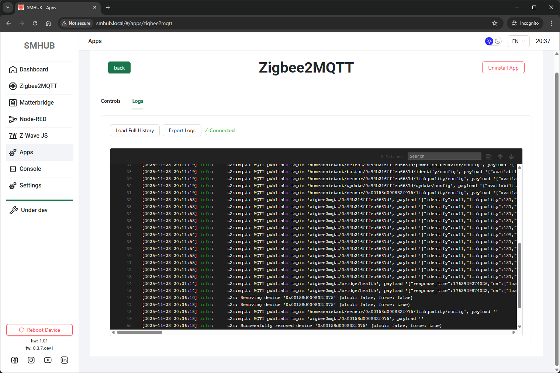Open the YouTube link icon
Screen dimensions: 560x373
[48, 360]
